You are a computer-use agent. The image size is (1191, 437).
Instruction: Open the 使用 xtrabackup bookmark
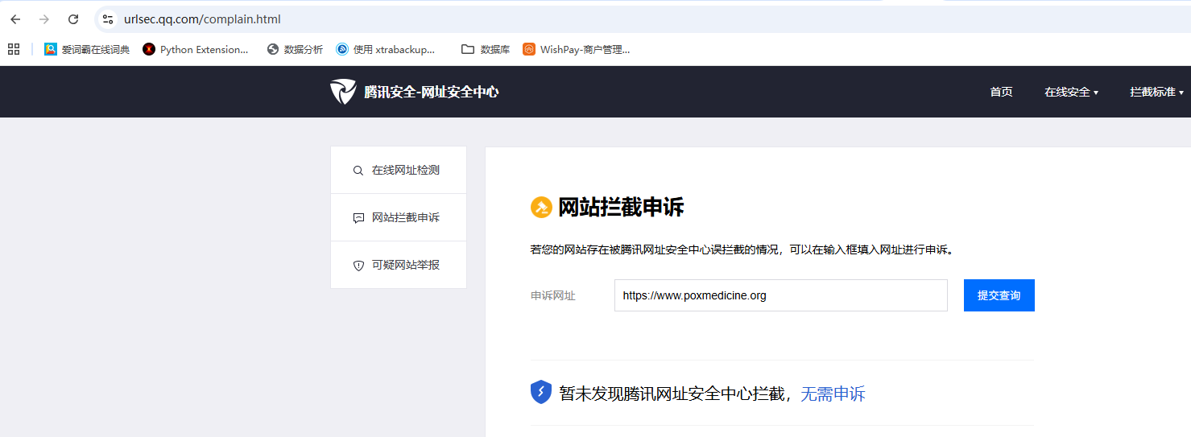(386, 49)
